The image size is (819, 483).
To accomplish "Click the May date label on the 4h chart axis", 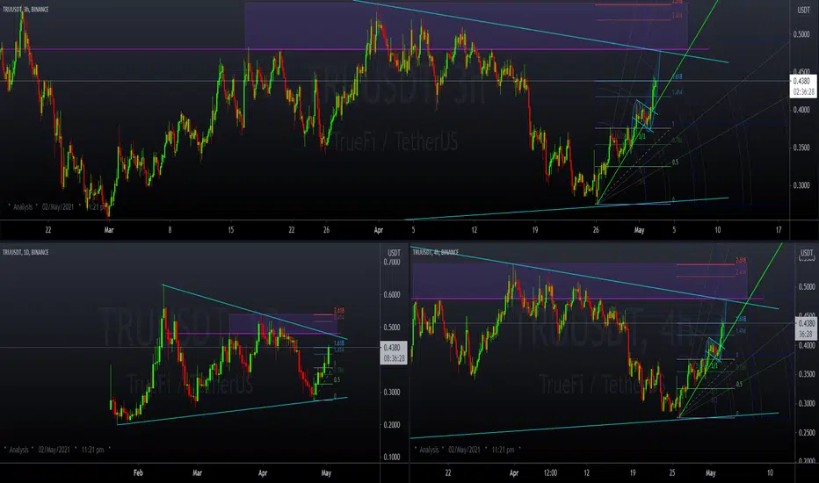I will coord(710,473).
